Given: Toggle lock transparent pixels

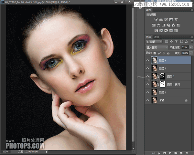Looking at the screenshot, I should click(155, 53).
